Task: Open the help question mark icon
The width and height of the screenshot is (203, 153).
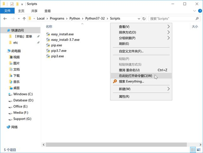Action: pos(200,11)
